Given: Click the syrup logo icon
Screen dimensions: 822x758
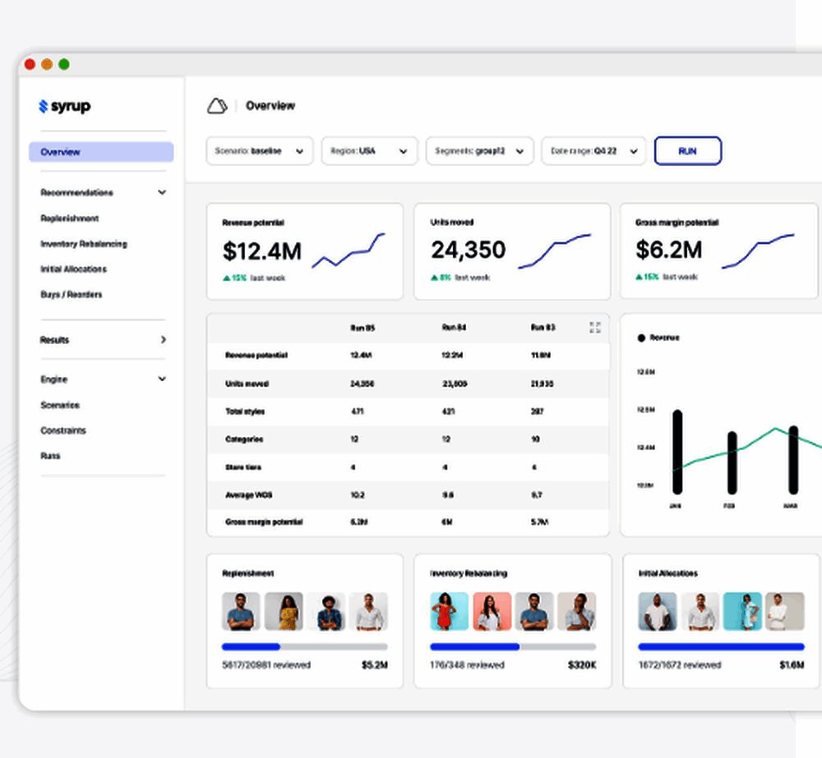Looking at the screenshot, I should click(43, 106).
